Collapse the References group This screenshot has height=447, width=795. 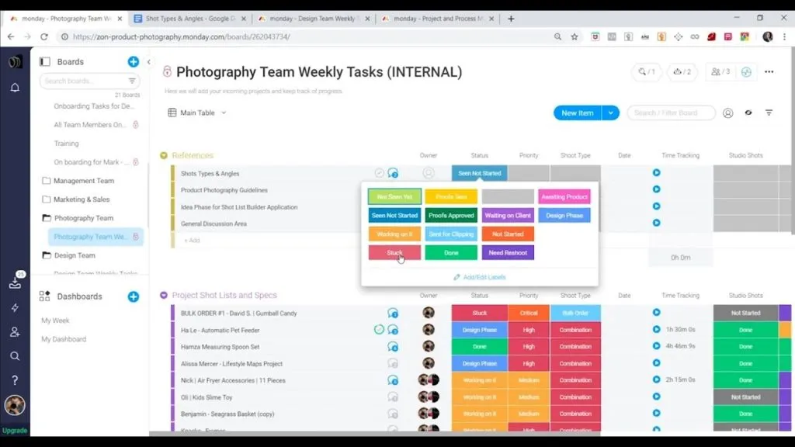point(164,156)
